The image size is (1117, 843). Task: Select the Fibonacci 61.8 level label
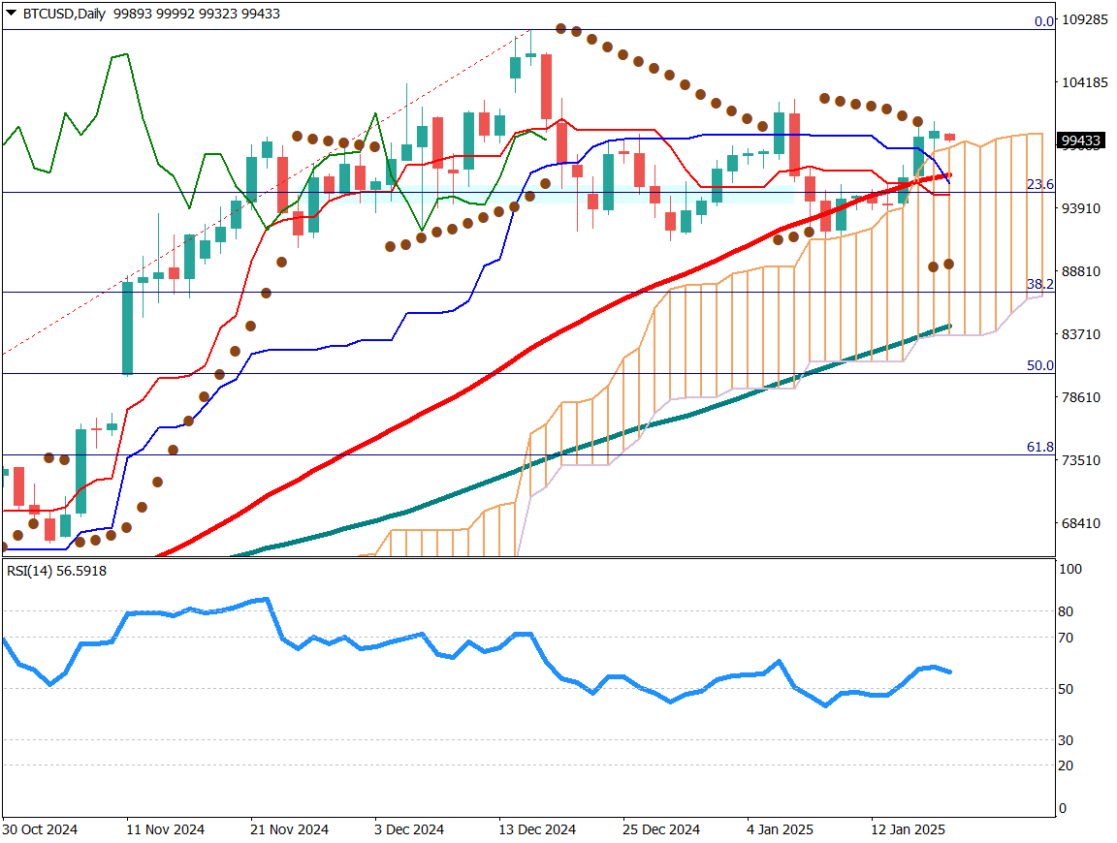1040,447
